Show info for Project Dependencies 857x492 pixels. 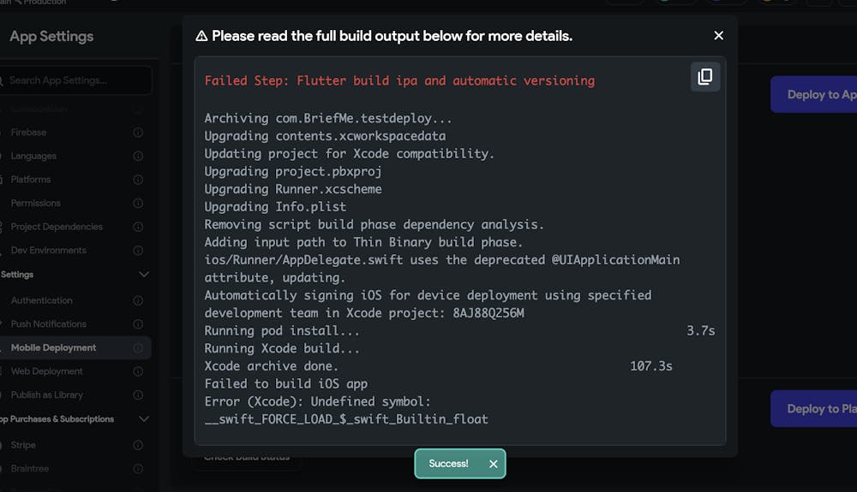pos(138,227)
